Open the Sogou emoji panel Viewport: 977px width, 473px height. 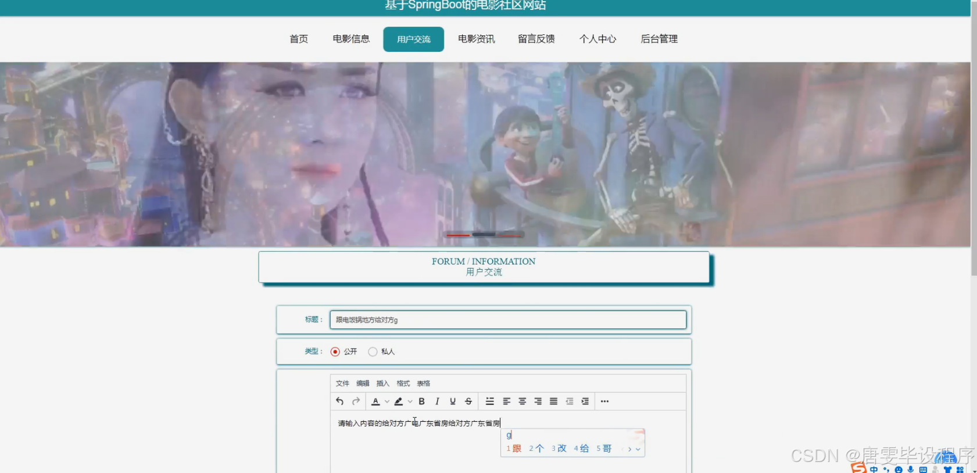[x=899, y=470]
